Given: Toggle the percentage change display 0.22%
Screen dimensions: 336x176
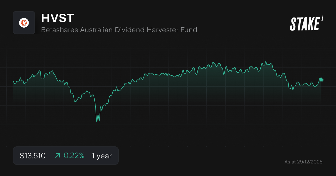Looking at the screenshot, I should (74, 156).
